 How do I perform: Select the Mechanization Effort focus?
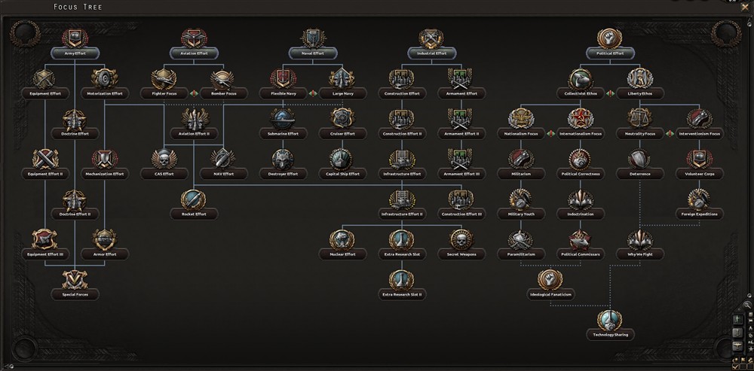[x=105, y=159]
